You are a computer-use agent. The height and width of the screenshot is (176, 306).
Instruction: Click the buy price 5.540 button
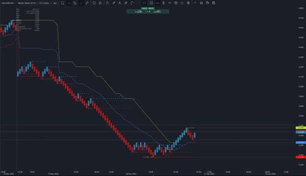[x=158, y=12]
